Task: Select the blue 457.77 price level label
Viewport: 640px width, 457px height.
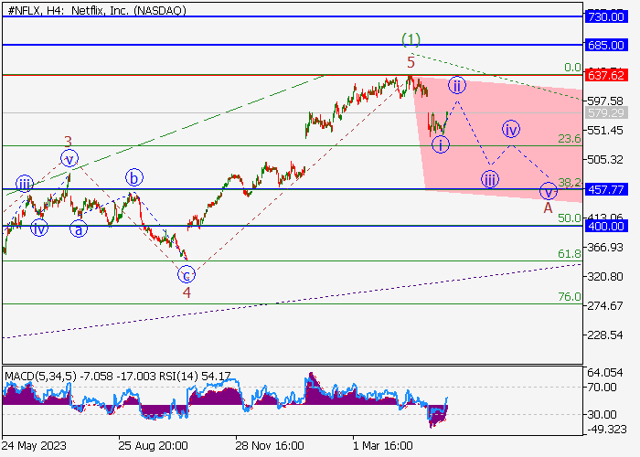Action: click(x=605, y=189)
